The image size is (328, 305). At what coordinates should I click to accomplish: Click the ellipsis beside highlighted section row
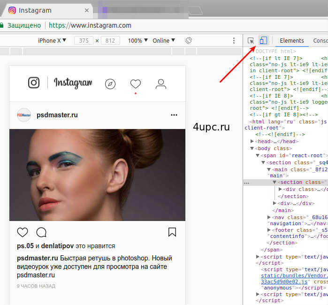coord(247,183)
